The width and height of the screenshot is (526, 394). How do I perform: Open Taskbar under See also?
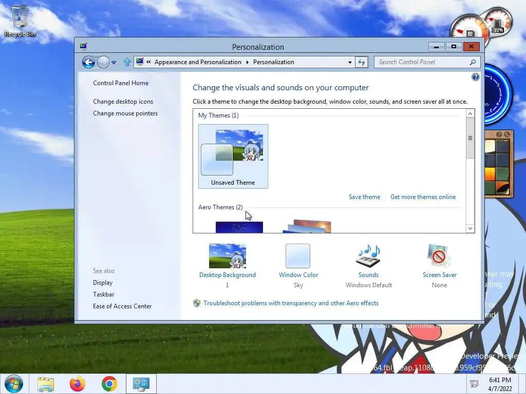(x=104, y=294)
